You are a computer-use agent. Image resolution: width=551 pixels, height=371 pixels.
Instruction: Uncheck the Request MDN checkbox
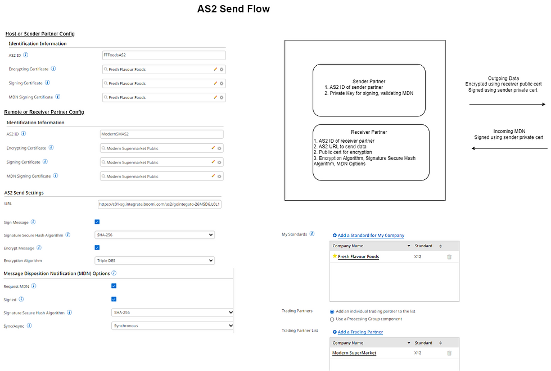(x=114, y=286)
